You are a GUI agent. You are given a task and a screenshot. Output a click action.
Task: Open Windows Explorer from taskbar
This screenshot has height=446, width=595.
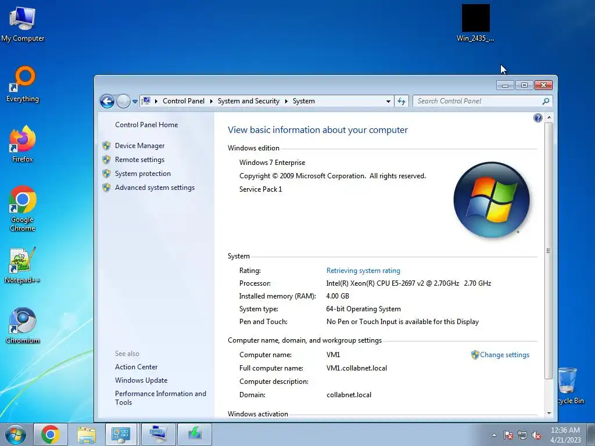click(86, 434)
